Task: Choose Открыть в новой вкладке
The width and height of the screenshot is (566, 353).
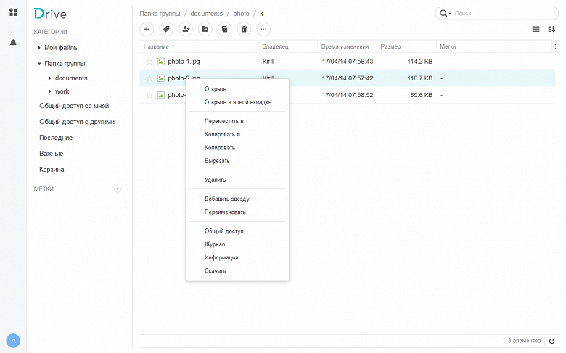Action: point(237,102)
